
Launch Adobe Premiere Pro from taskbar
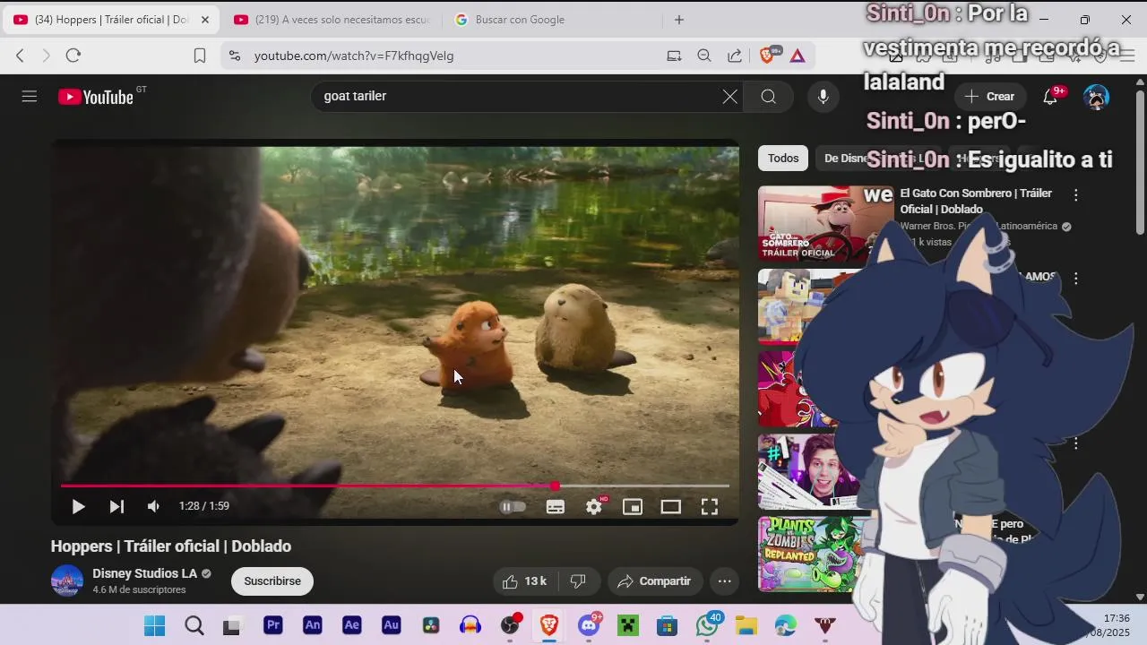(273, 625)
